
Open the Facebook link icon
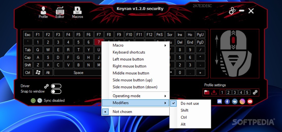click(x=227, y=102)
